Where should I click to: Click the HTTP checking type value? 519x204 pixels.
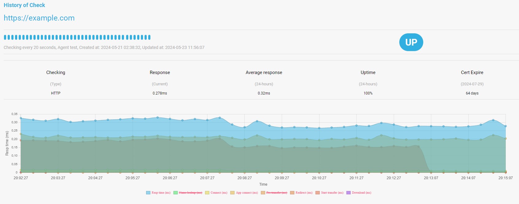(x=56, y=93)
